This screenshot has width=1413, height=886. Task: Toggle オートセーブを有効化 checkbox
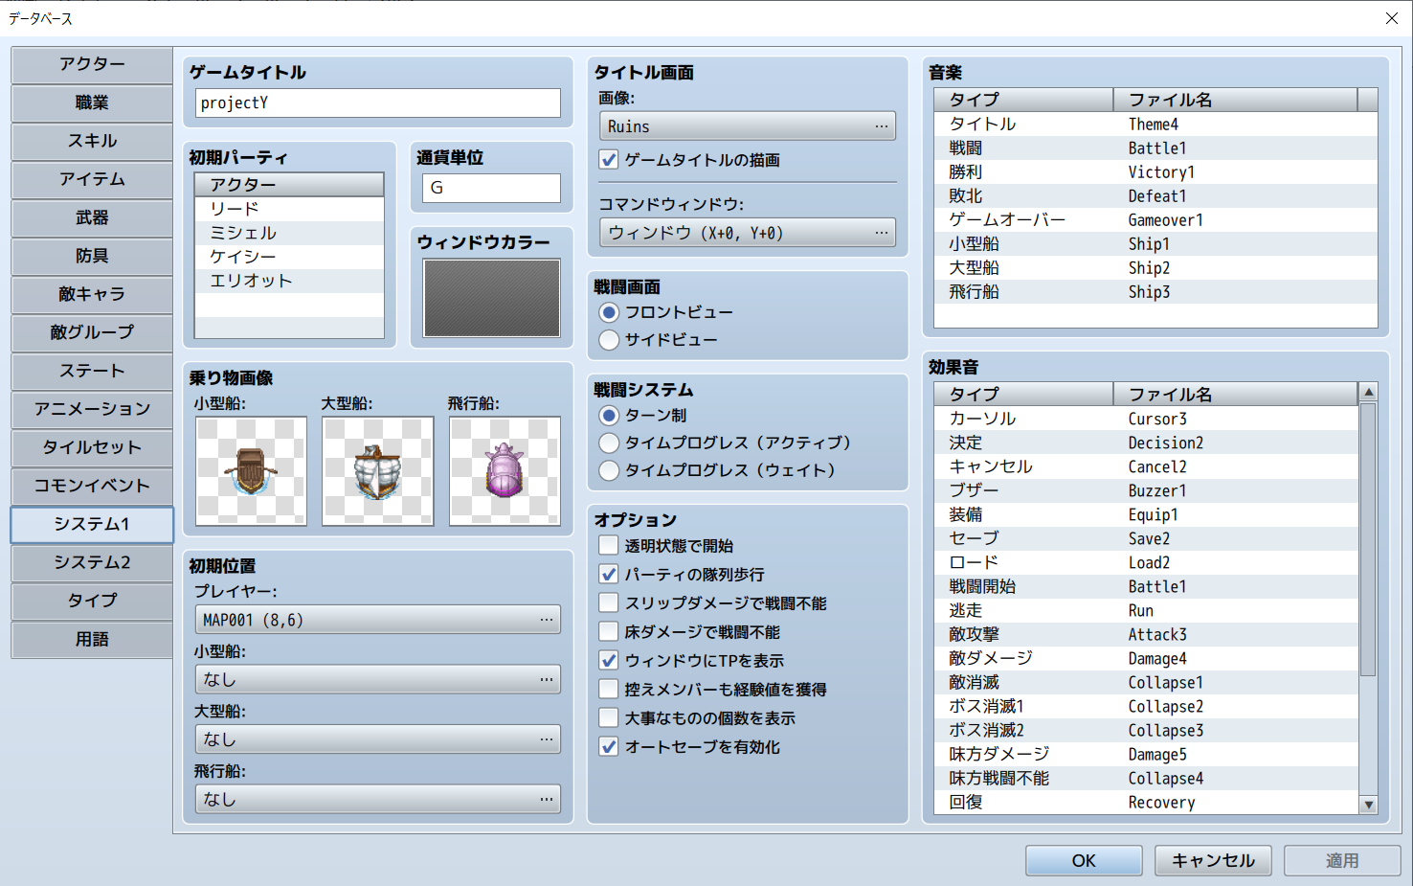coord(609,747)
